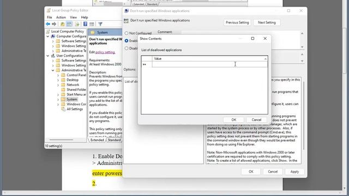Close the Show Contents dialog
The image size is (349, 196).
265,39
